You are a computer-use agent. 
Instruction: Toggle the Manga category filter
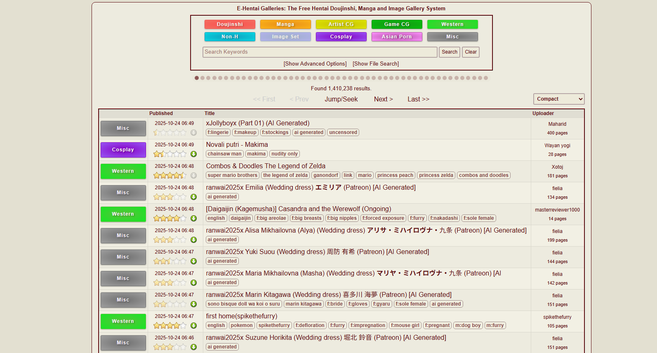[x=285, y=24]
